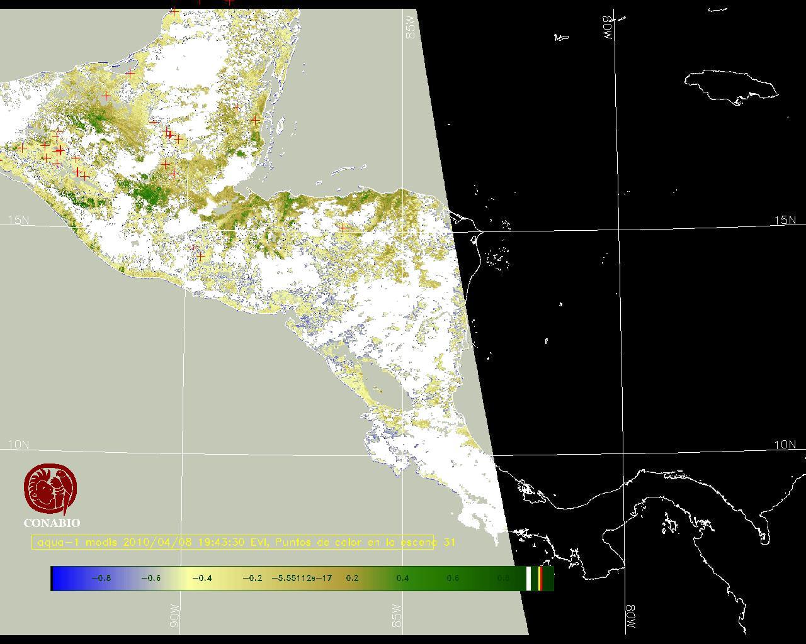Image resolution: width=806 pixels, height=644 pixels.
Task: Select the -5.55112e-17 midpoint label on the color bar
Action: click(302, 578)
